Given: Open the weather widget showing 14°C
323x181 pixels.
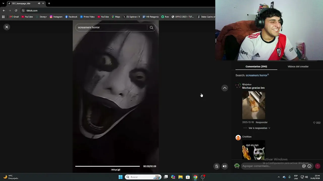Looking at the screenshot, I should [x=11, y=177].
